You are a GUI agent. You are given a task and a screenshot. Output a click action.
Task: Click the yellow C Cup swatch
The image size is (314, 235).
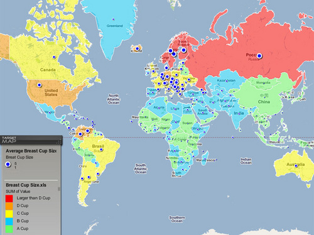9,214
